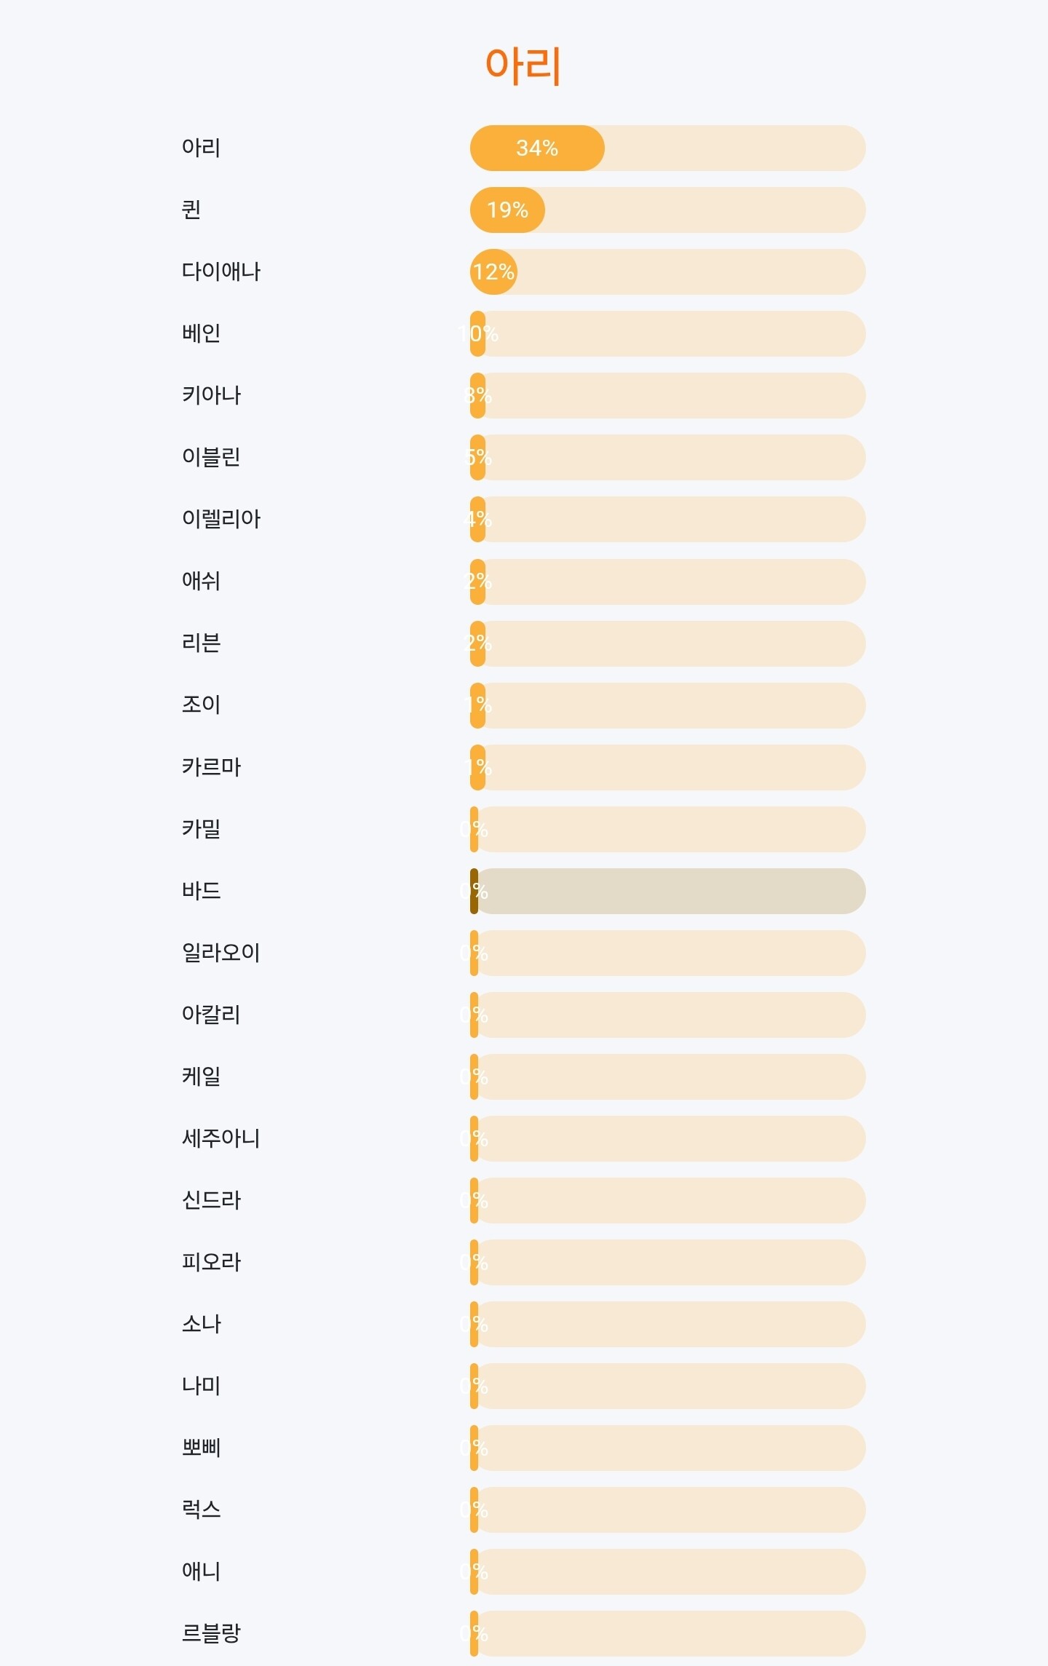Click the 이렐리아 name label
The height and width of the screenshot is (1666, 1048).
point(221,519)
